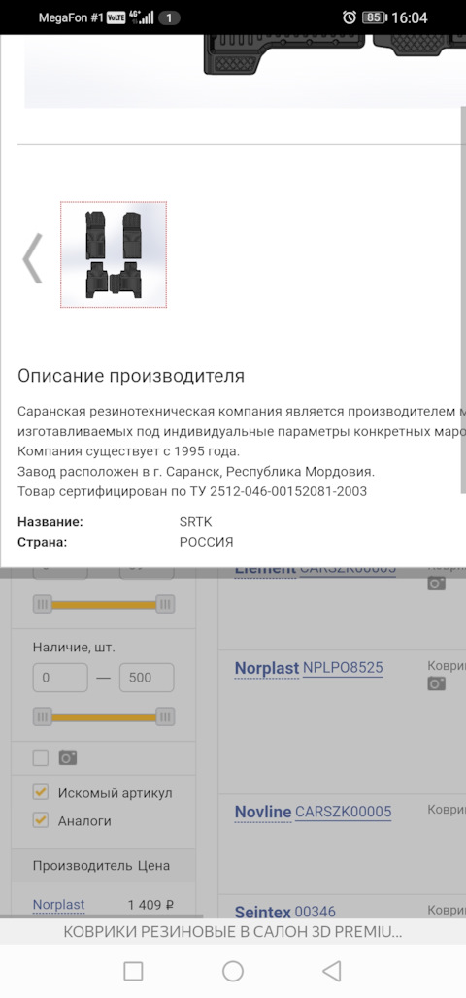Click the 1 409 ₽ price value
The image size is (466, 998).
pos(150,905)
